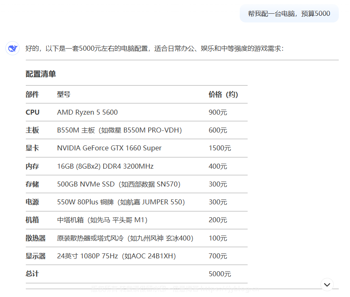
Task: Click the '玄冰400' cooler model cell
Action: tap(125, 238)
